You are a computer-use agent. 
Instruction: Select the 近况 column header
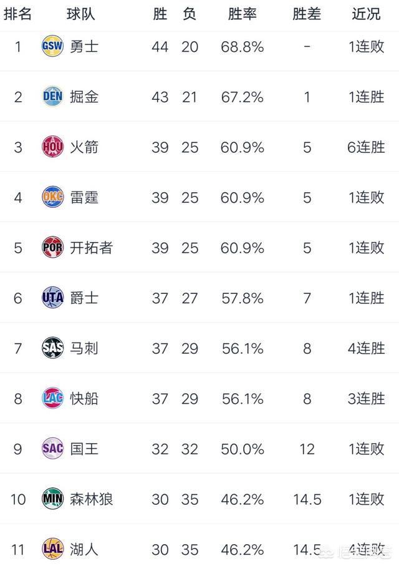click(x=366, y=14)
